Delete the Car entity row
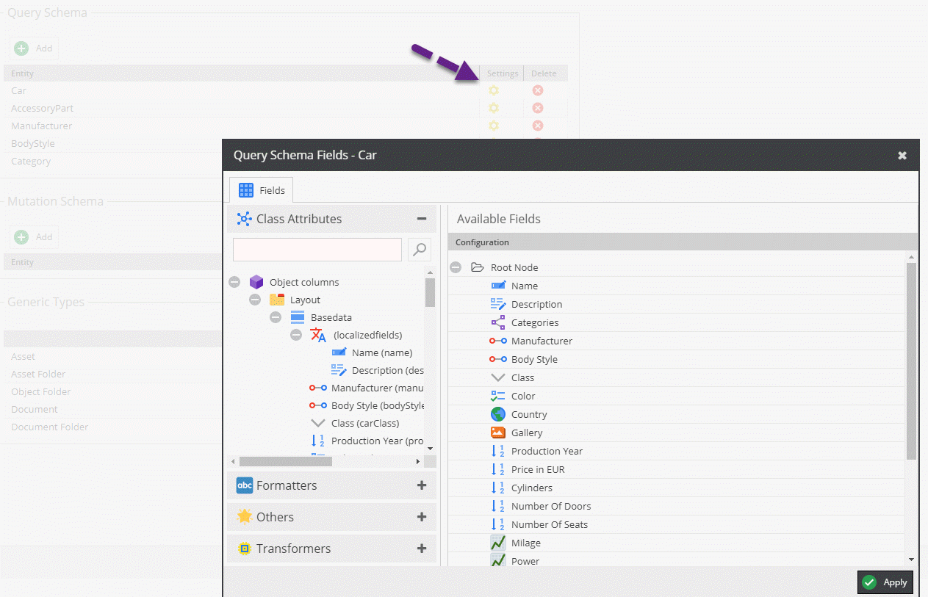 coord(538,90)
